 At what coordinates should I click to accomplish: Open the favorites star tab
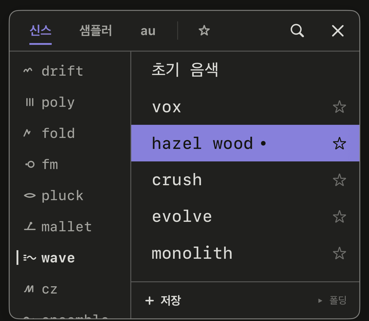pos(204,31)
